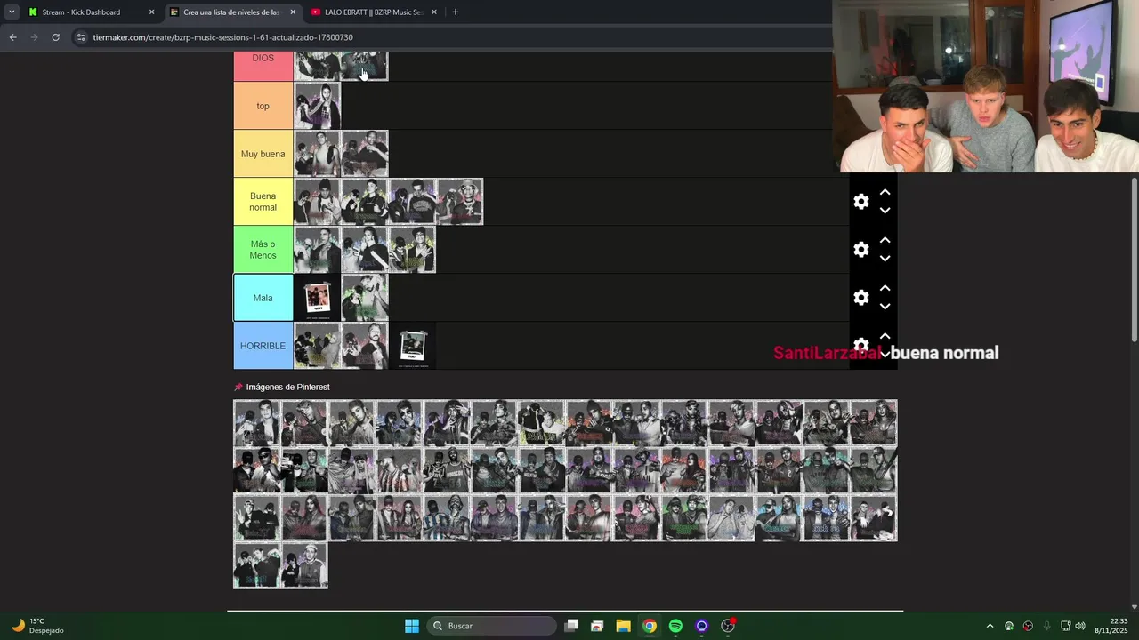This screenshot has width=1139, height=640.
Task: Go back using browser back arrow
Action: click(x=12, y=37)
